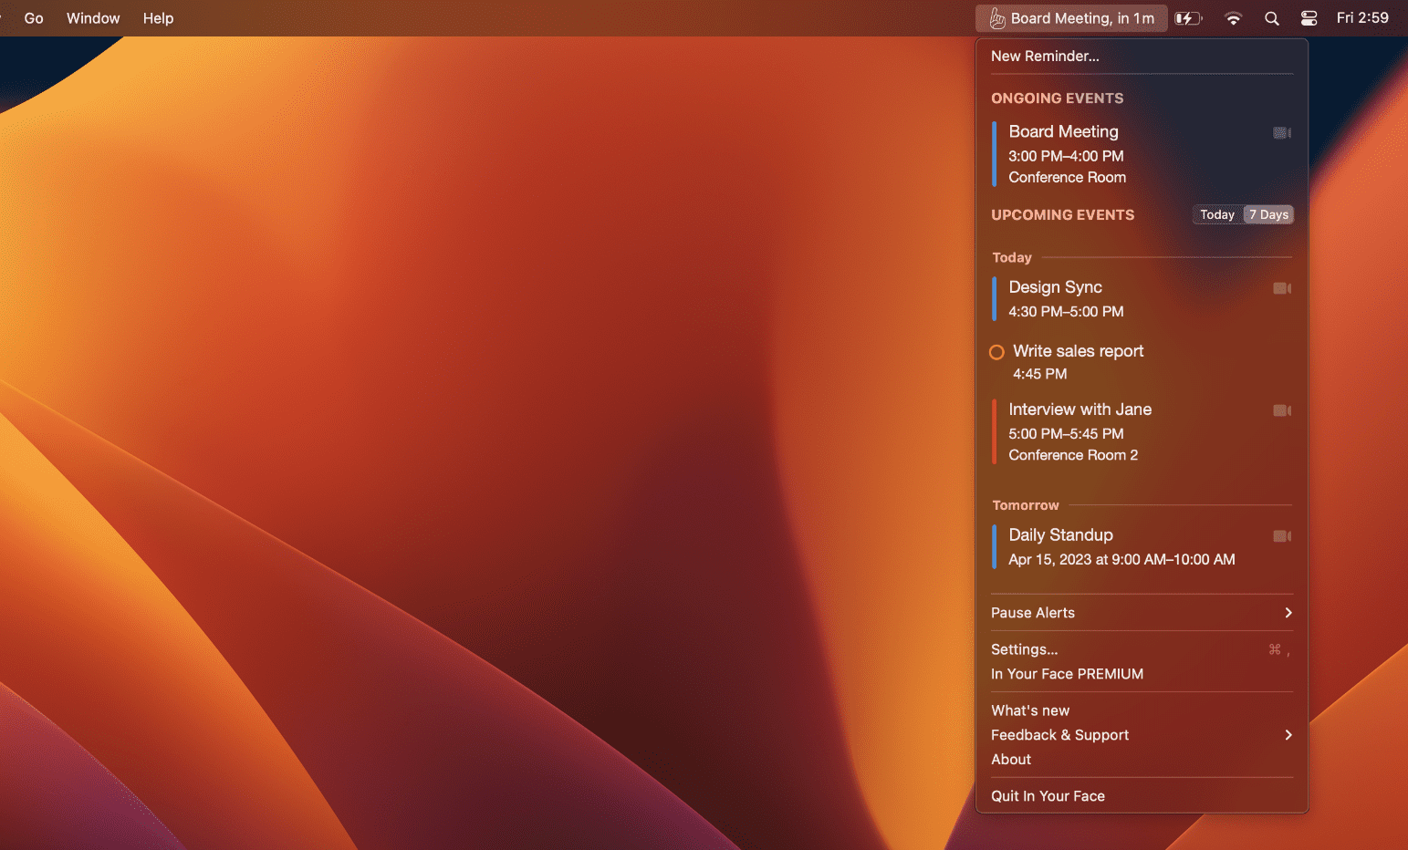Screen dimensions: 1408x850
Task: Join video call for Design Sync
Action: [x=1281, y=288]
